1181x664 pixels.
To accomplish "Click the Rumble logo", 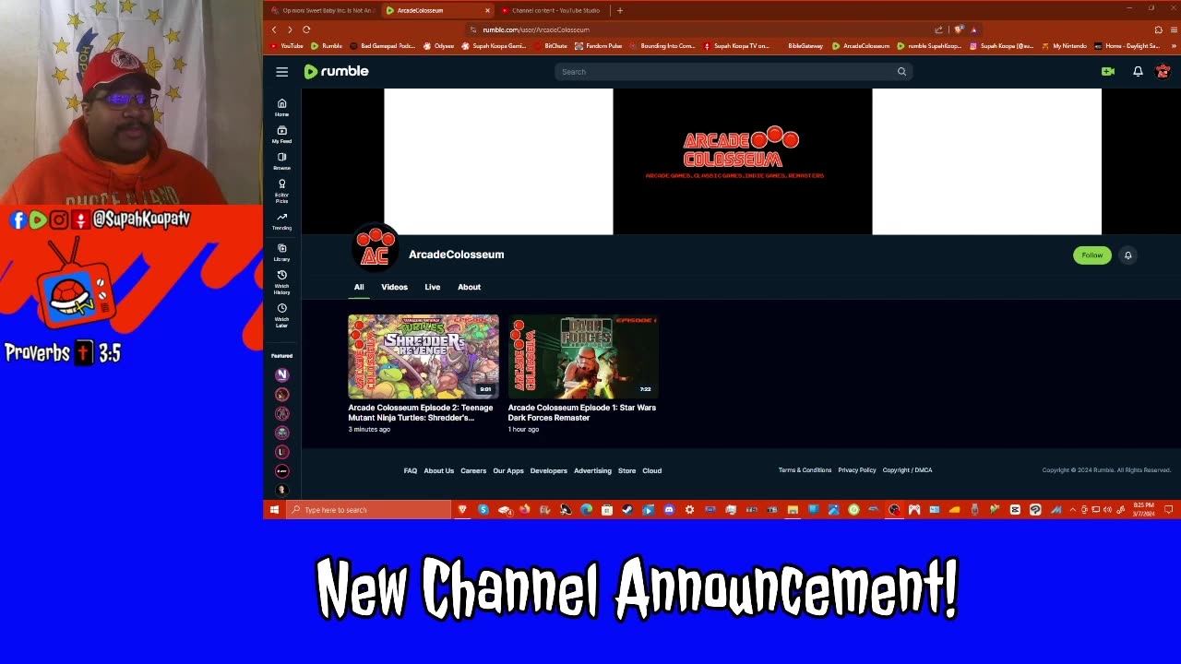I will coord(336,72).
